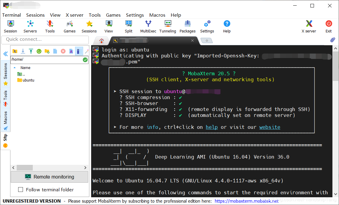The image size is (339, 205).
Task: Open the Settings gears toolbar button
Action: (207, 26)
